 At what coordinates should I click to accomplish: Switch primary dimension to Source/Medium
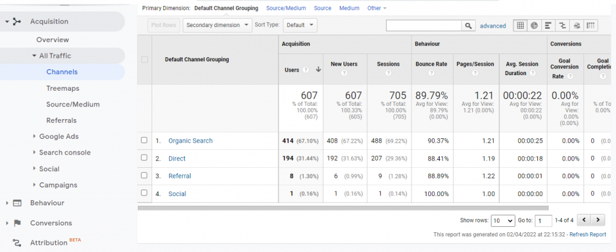[286, 8]
